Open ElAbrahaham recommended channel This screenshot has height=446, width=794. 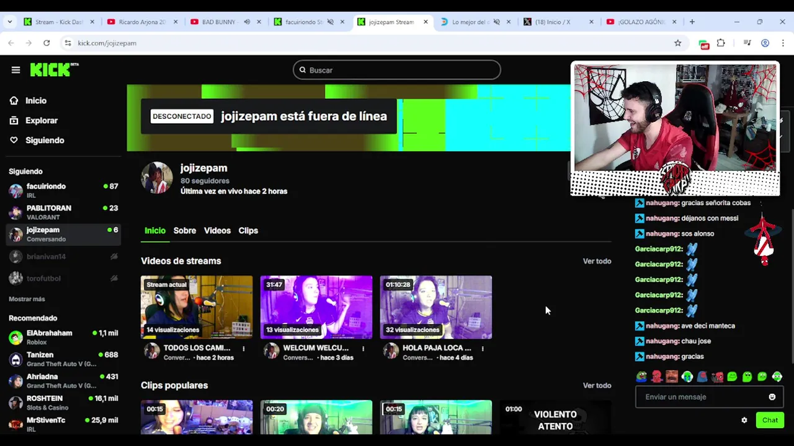click(63, 337)
